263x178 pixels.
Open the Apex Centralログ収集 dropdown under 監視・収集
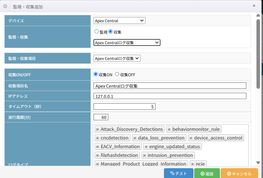(x=127, y=43)
